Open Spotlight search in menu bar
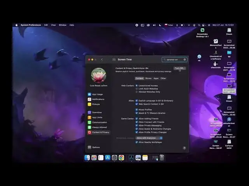Image resolution: width=249 pixels, height=186 pixels. 199,25
